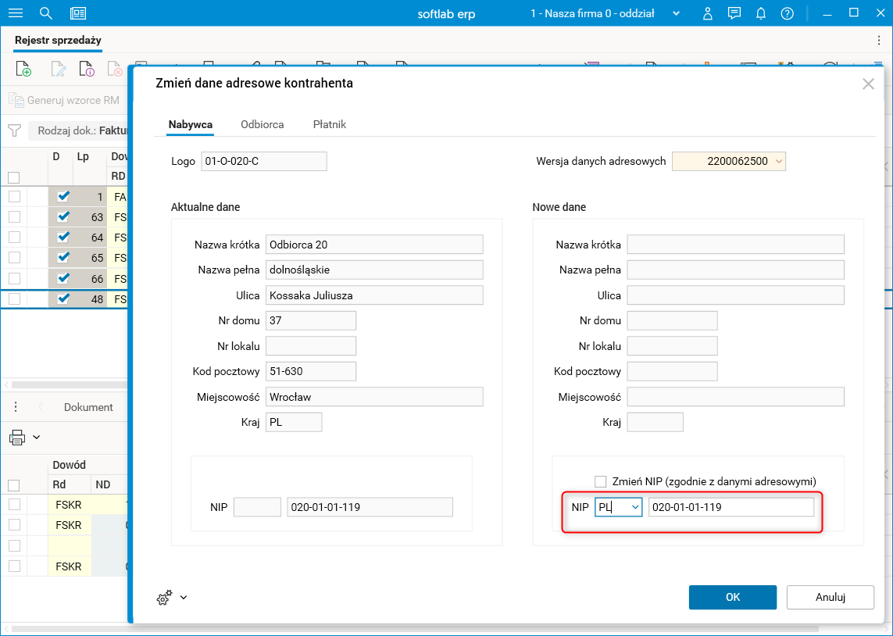Tick the selection checkbox for row Lp 1
This screenshot has height=636, width=893.
(x=14, y=196)
